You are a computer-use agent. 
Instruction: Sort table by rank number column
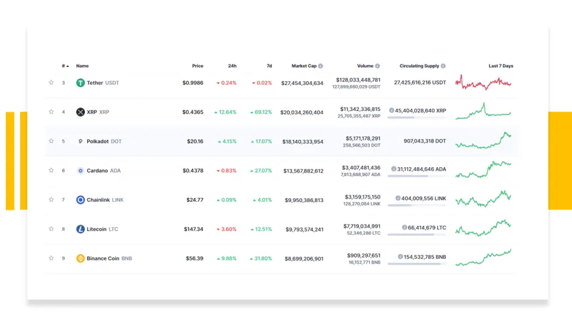click(65, 66)
